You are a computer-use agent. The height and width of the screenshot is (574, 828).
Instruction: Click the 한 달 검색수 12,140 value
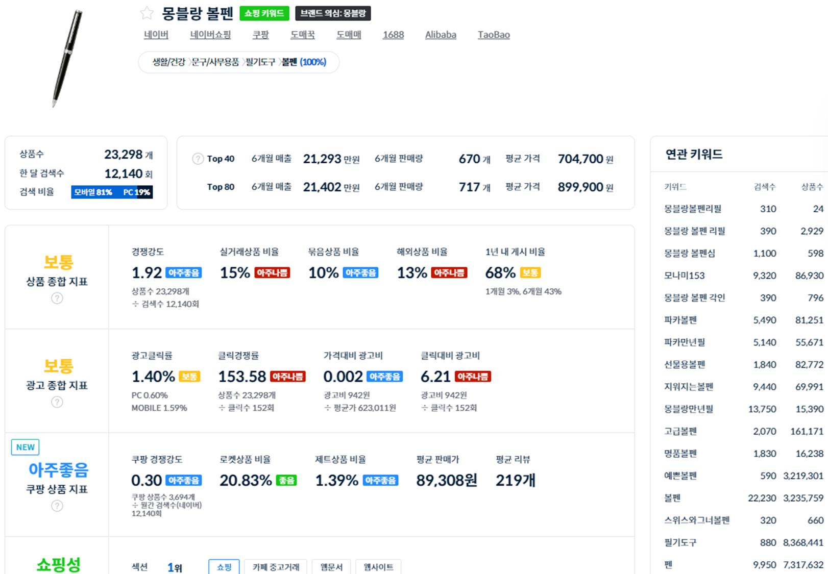tap(128, 173)
